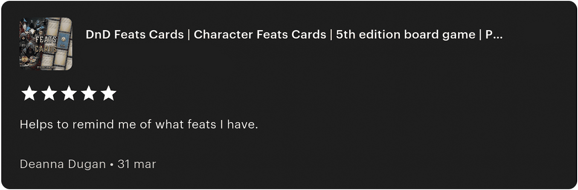Screen dimensions: 578x190
Task: Open reviewer Deanna Dugan's profile
Action: pyautogui.click(x=63, y=164)
